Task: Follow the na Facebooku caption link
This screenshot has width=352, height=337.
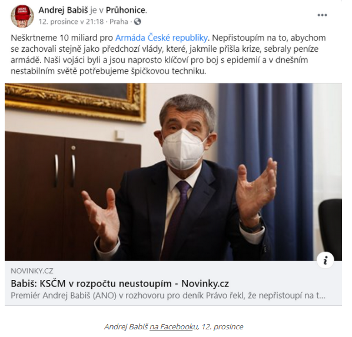Action: (173, 326)
